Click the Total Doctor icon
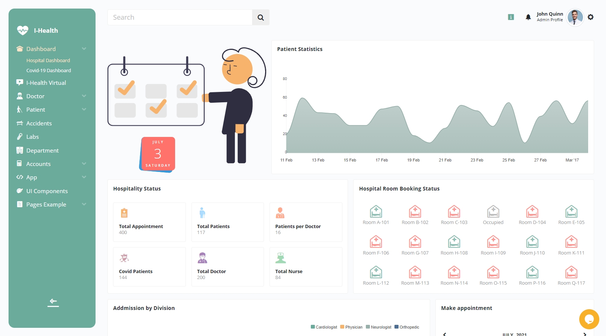This screenshot has width=606, height=336. (202, 258)
